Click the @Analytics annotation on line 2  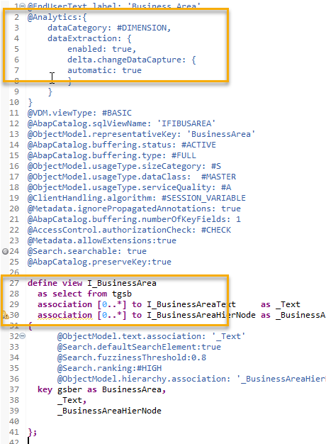pos(52,18)
